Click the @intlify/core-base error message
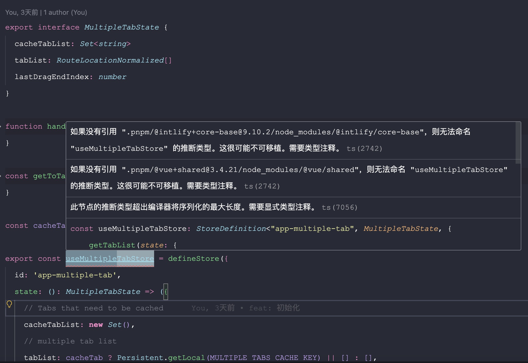This screenshot has height=363, width=528. [270, 140]
